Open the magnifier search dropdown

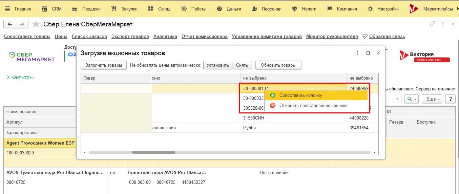tap(411, 99)
